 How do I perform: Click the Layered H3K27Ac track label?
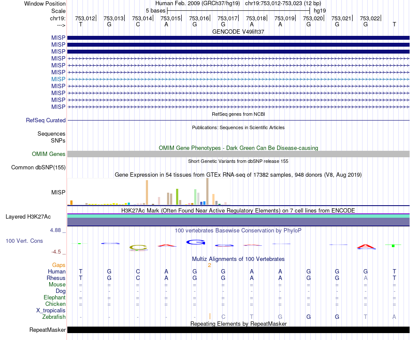pos(28,217)
